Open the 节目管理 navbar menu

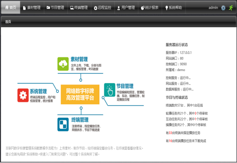pos(56,8)
